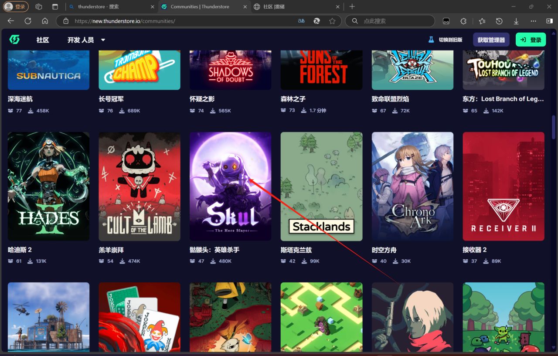Viewport: 558px width, 356px height.
Task: Click the refresh-style icon next to translate
Action: (x=317, y=21)
